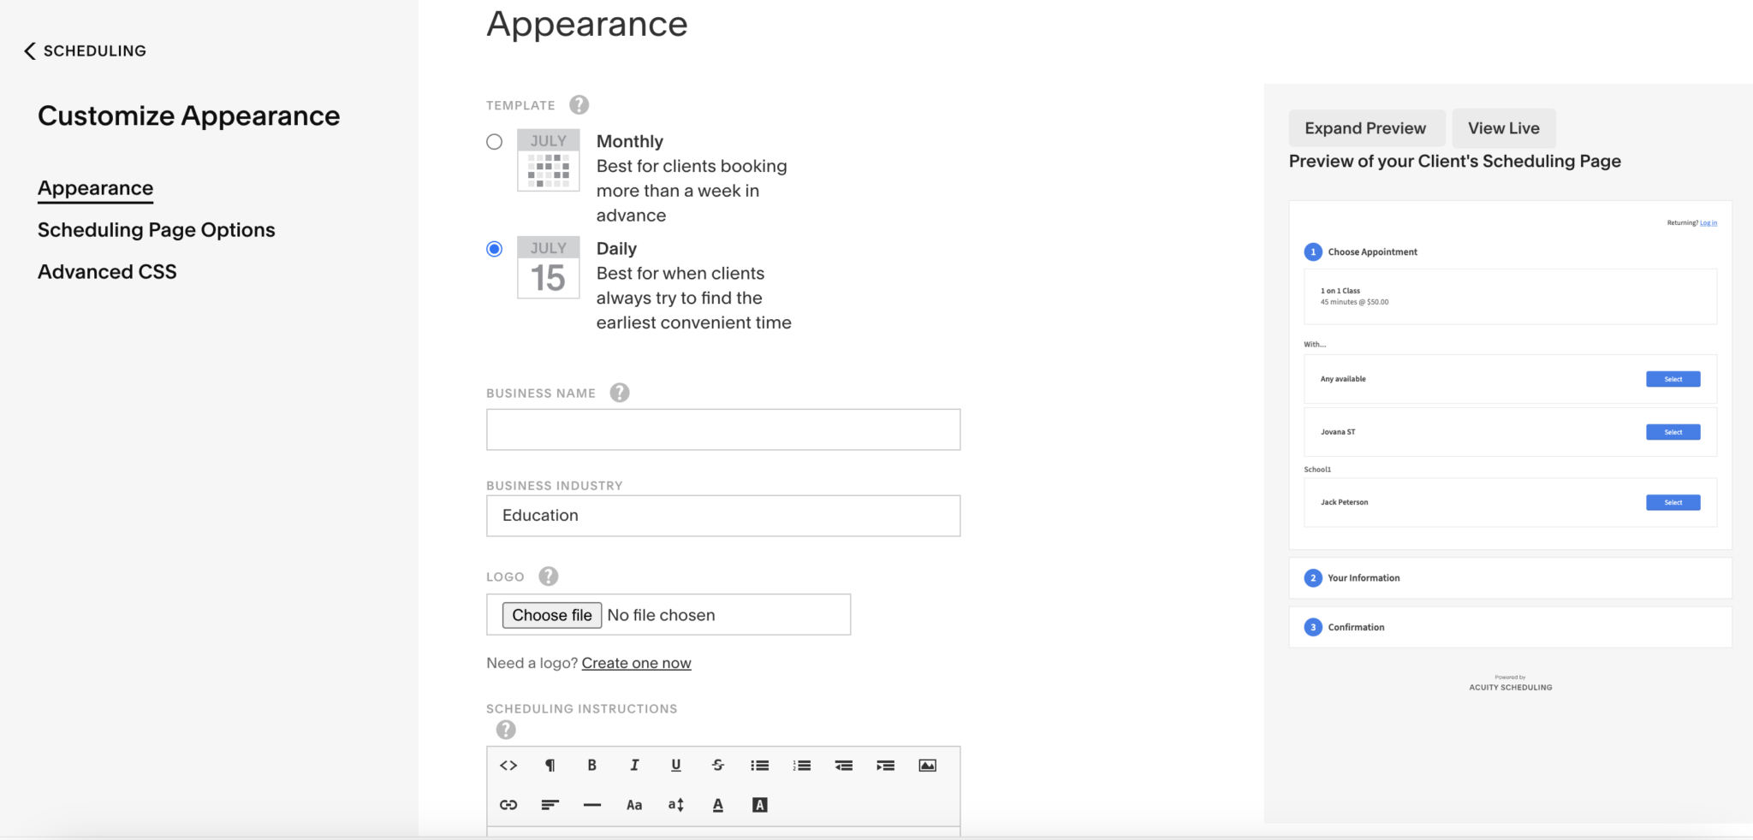Apply strikethrough formatting
This screenshot has width=1753, height=840.
click(717, 765)
